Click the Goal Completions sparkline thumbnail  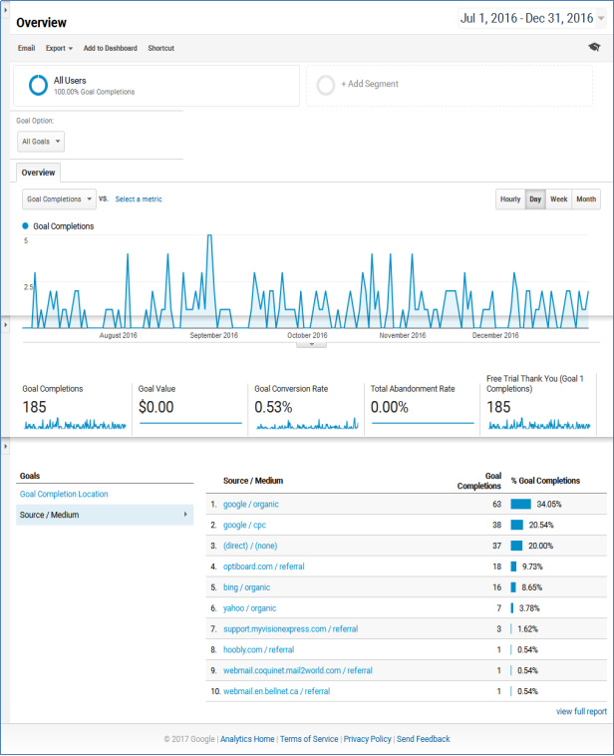point(75,424)
